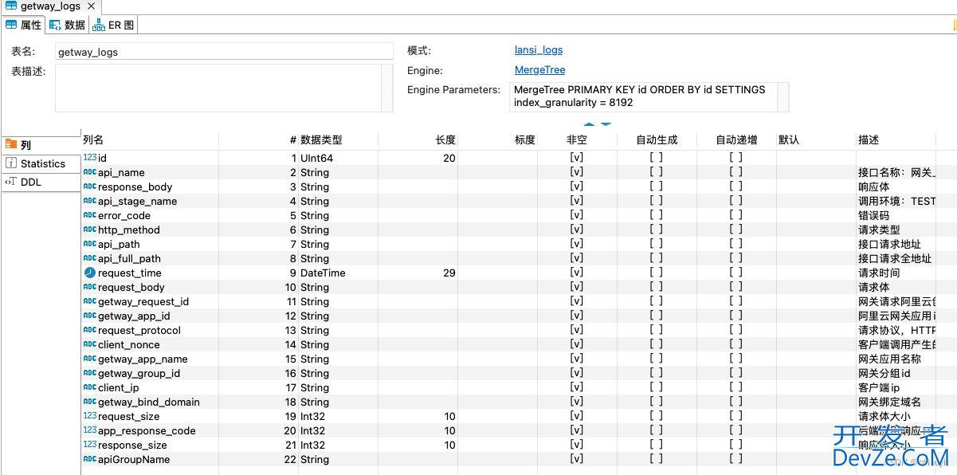Image resolution: width=957 pixels, height=475 pixels.
Task: Toggle 非空 checkbox for id row
Action: point(576,158)
